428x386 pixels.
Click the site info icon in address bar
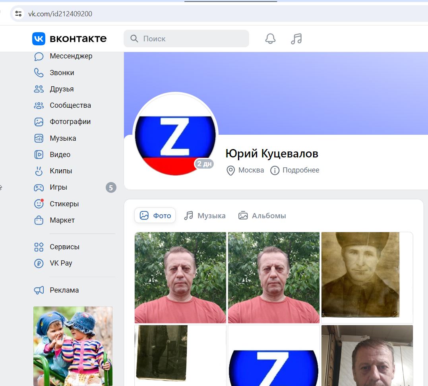coord(18,14)
